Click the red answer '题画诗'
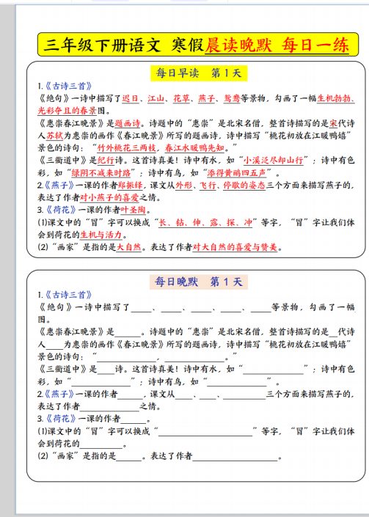 128,124
